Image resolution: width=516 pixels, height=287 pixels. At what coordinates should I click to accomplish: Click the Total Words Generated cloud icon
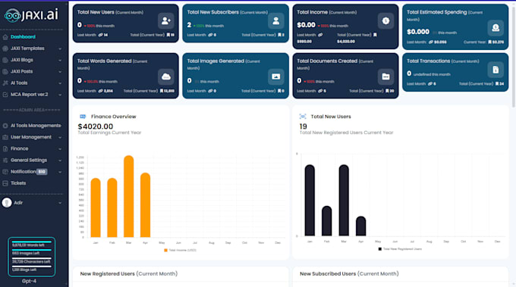pos(166,76)
